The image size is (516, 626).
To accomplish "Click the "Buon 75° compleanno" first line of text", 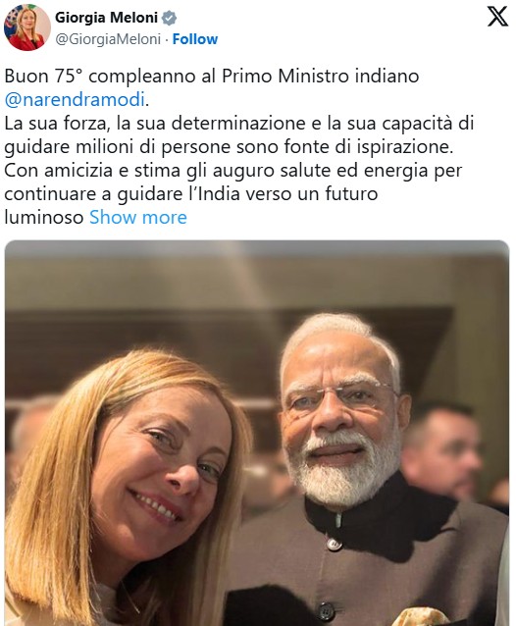I will click(x=212, y=76).
